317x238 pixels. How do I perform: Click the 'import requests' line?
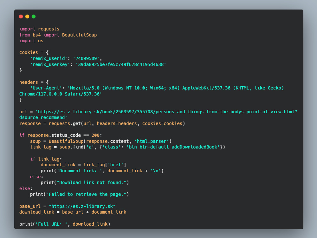click(x=39, y=29)
